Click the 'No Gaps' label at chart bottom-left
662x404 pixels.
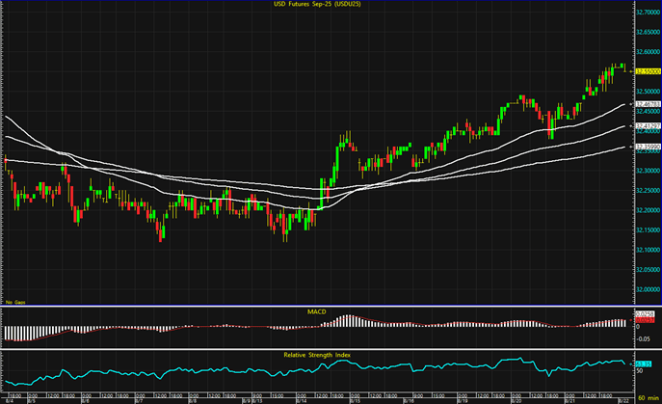tap(13, 301)
